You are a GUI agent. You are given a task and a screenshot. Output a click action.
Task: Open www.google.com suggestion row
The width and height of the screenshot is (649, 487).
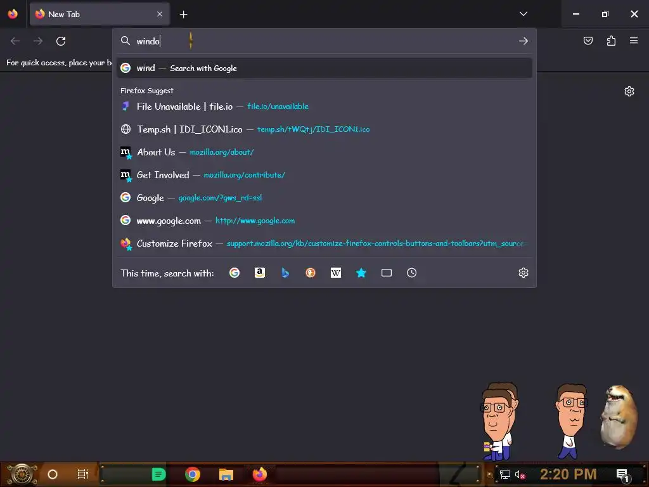[x=324, y=220]
